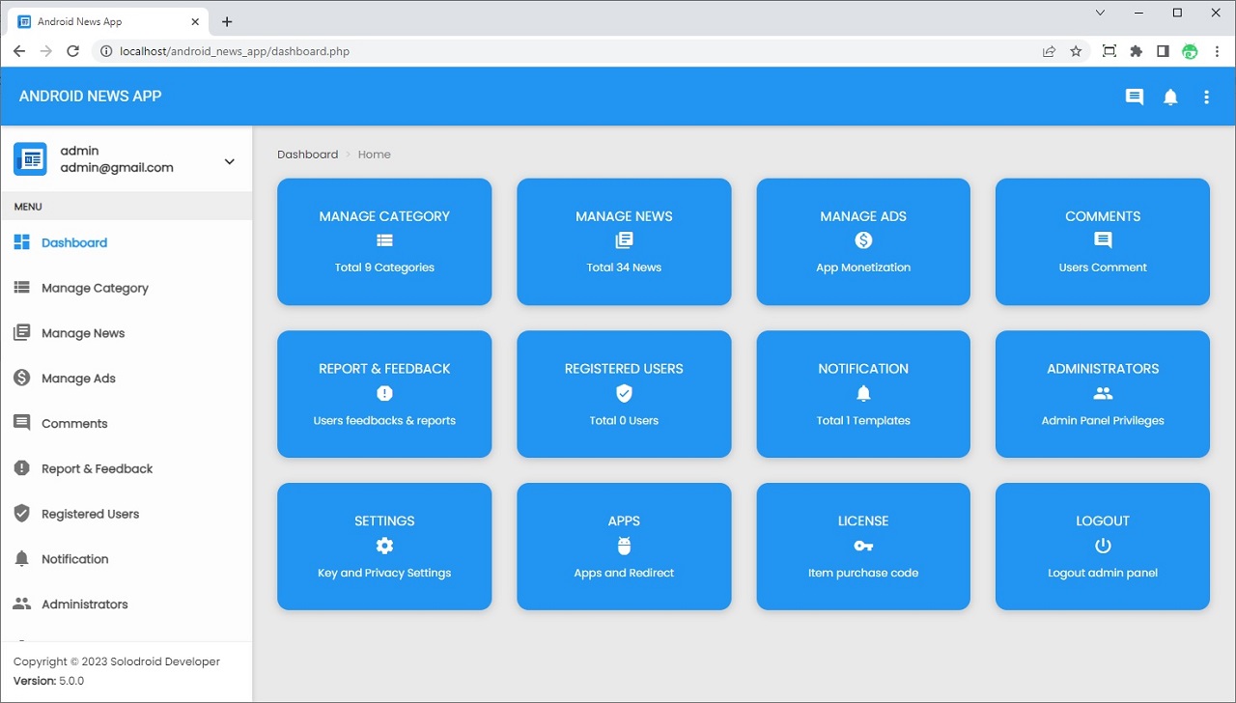This screenshot has width=1236, height=703.
Task: Click 'Key and Privacy Settings' text
Action: (x=384, y=573)
